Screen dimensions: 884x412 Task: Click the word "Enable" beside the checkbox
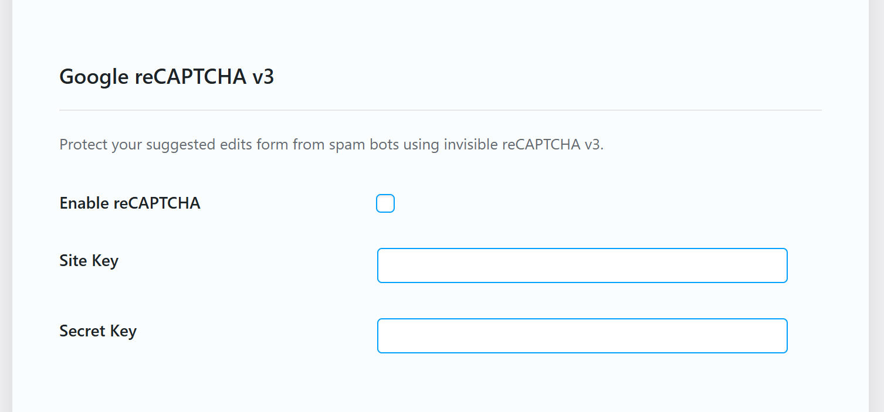click(x=84, y=203)
